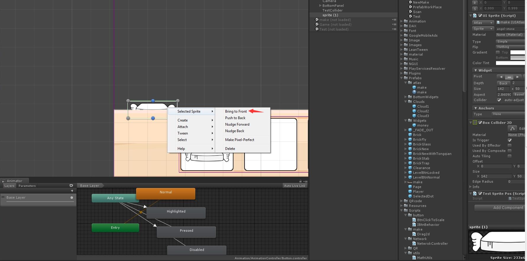Collapse the Clouds folder arrow
The width and height of the screenshot is (527, 261).
point(406,102)
